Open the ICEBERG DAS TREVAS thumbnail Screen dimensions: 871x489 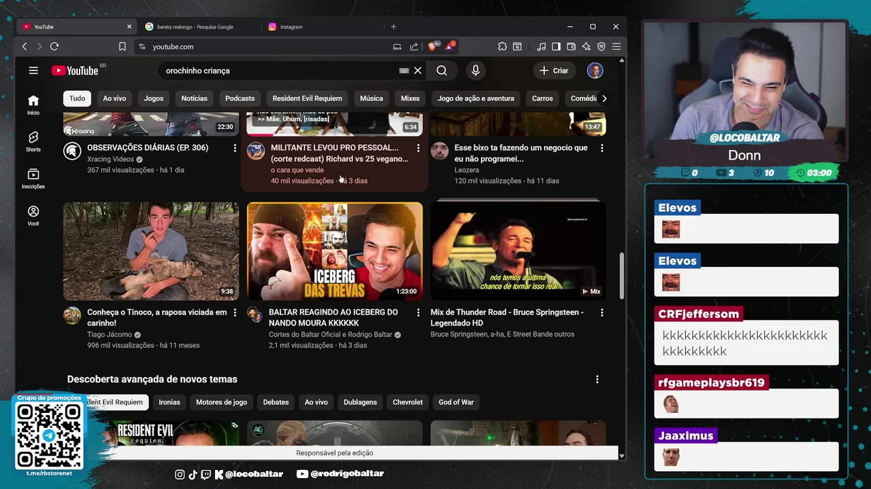click(x=335, y=251)
